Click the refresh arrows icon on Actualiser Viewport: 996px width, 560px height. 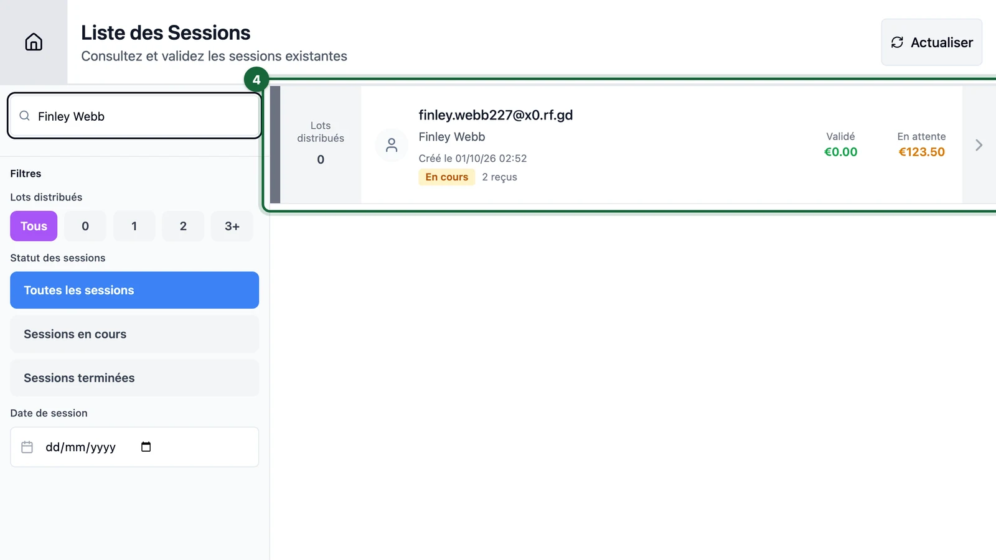point(897,42)
